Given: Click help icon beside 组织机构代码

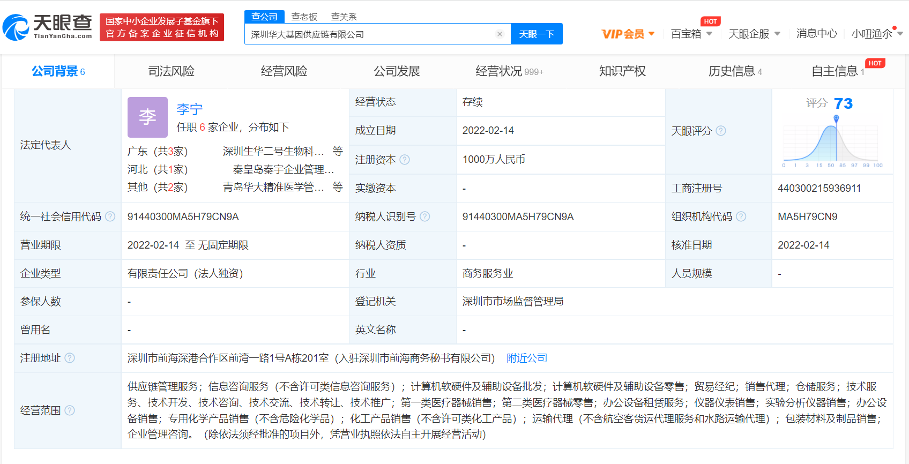Looking at the screenshot, I should 741,216.
